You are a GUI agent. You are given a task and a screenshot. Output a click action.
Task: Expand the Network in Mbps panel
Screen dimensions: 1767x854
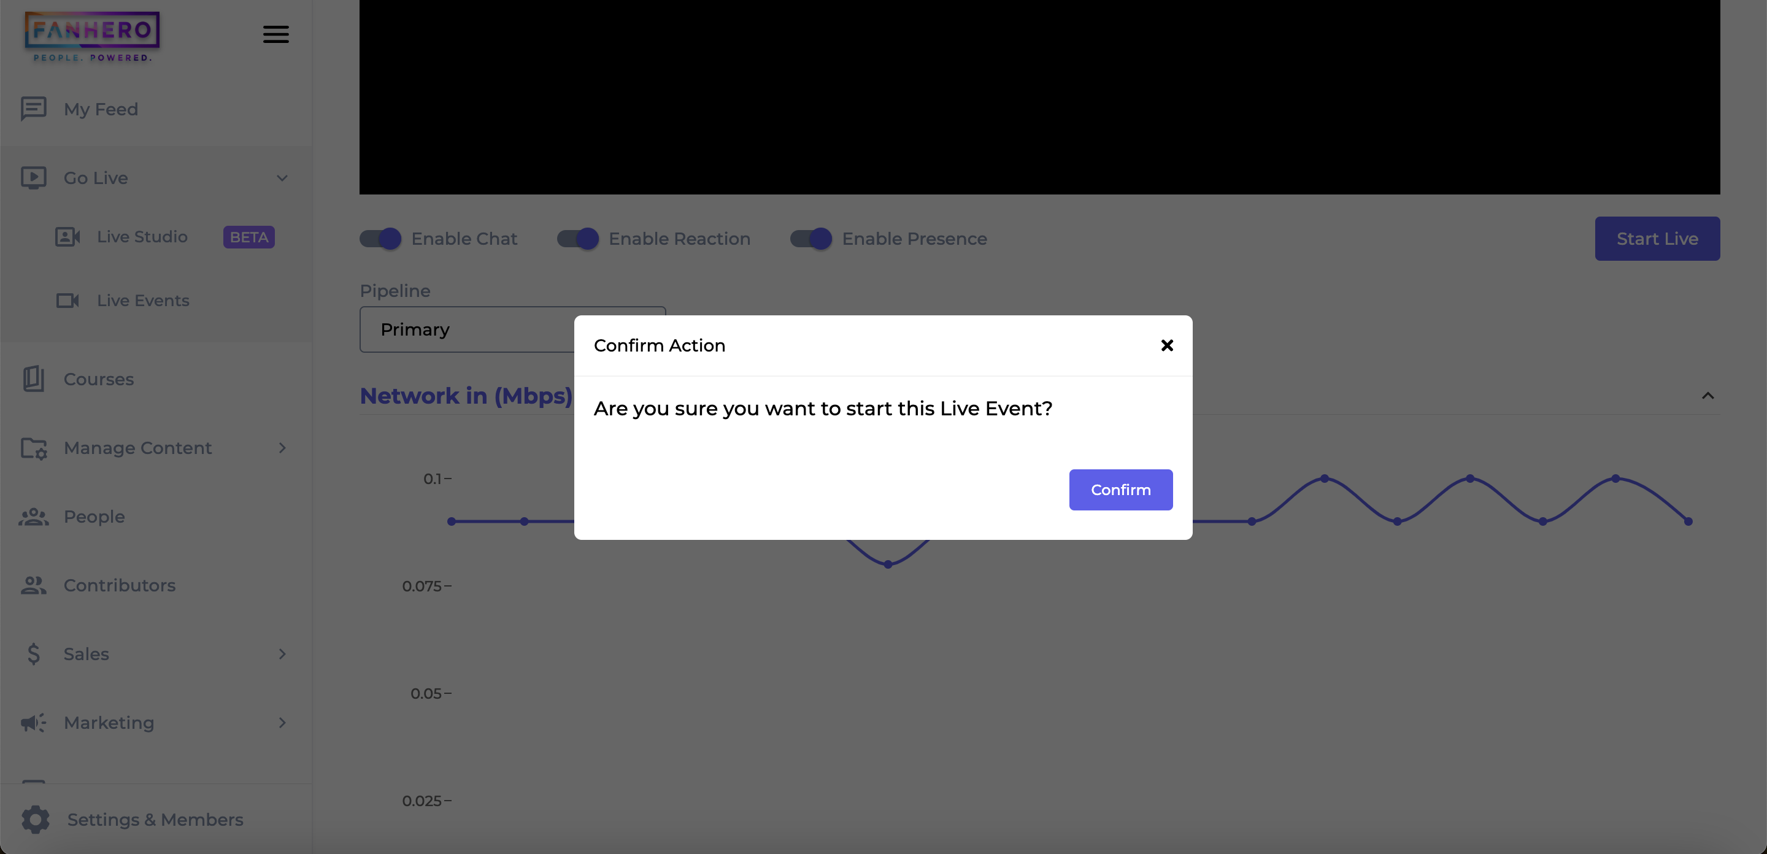tap(1708, 394)
